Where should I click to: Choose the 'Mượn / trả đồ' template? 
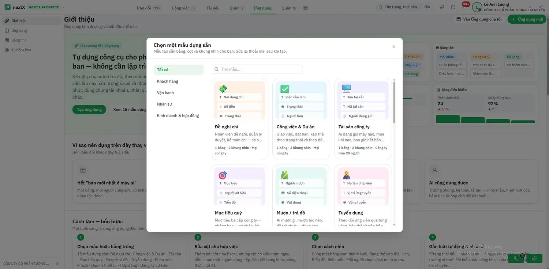coord(301,196)
